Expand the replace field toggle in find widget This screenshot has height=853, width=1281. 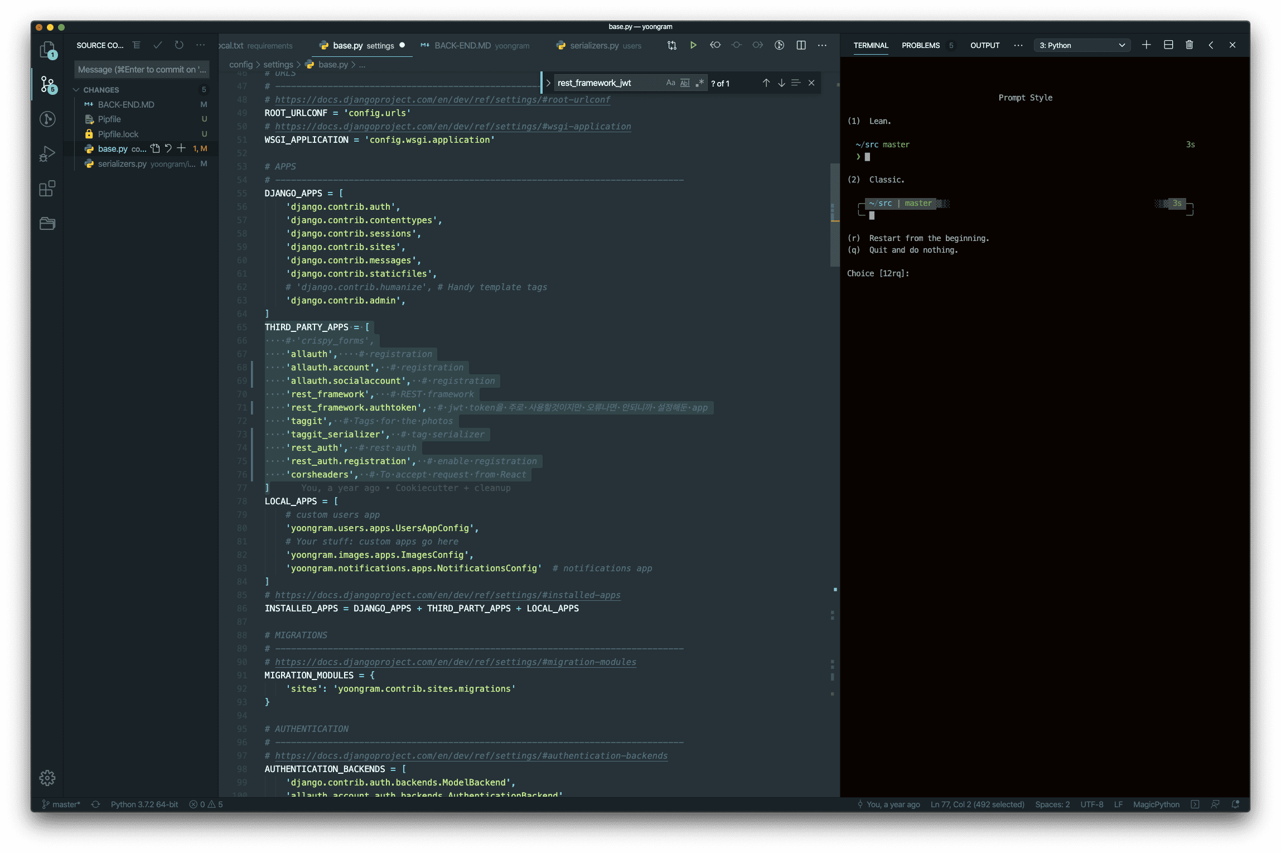(548, 83)
